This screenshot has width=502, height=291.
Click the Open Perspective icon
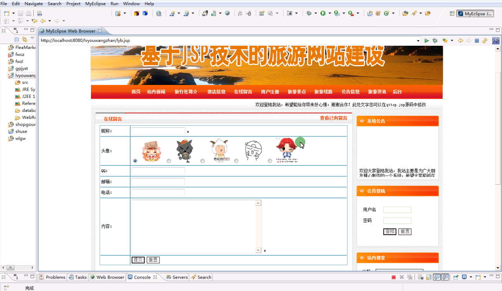tap(452, 14)
